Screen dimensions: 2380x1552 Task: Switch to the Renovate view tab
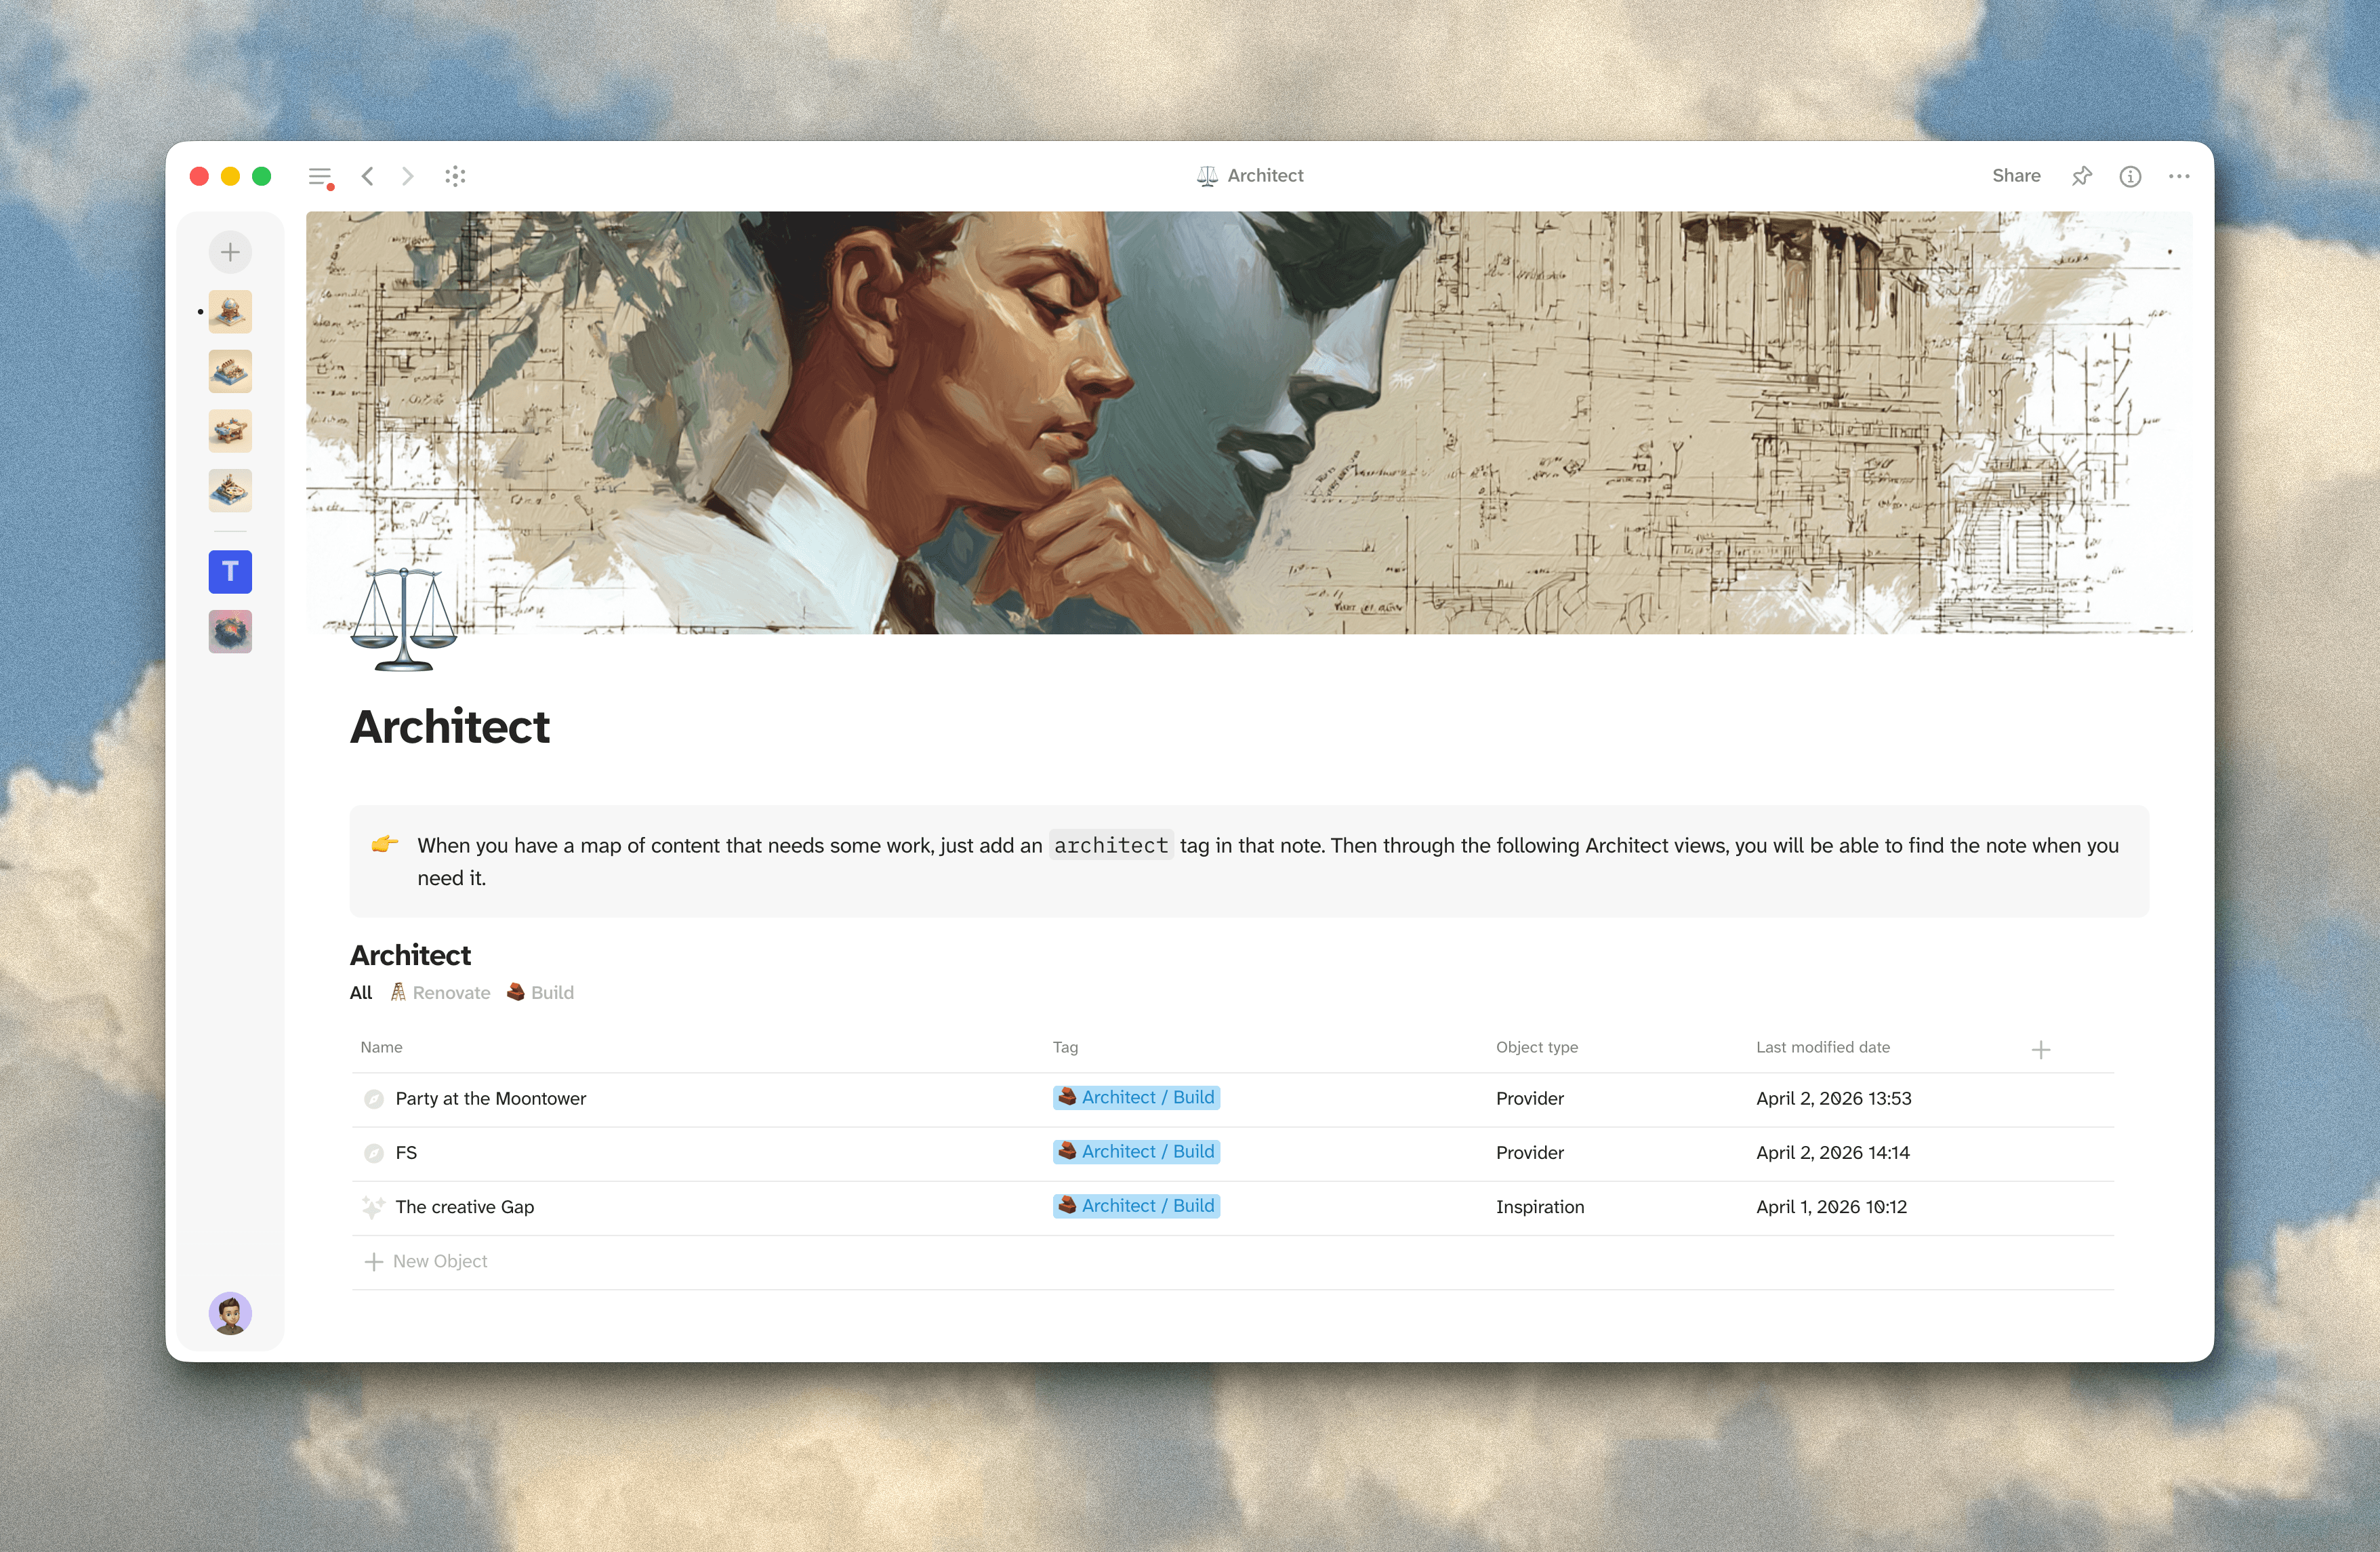440,993
